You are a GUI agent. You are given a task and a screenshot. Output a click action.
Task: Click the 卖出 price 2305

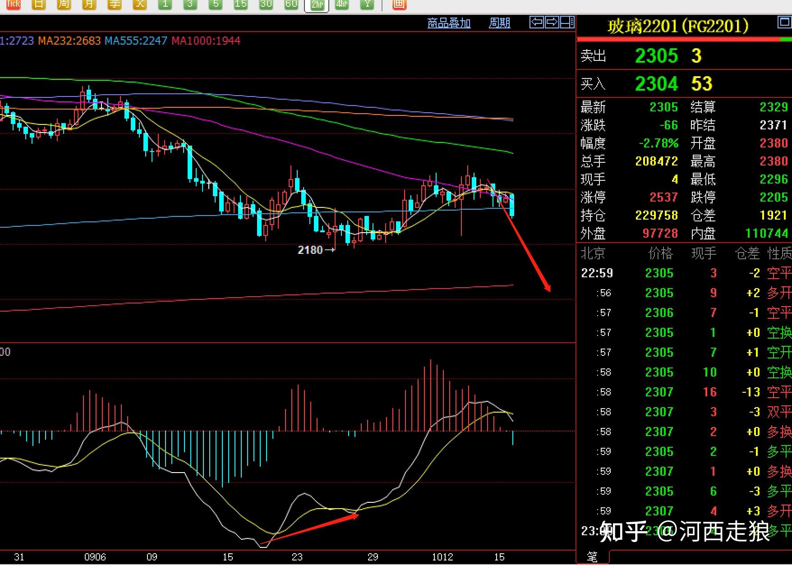(x=656, y=56)
